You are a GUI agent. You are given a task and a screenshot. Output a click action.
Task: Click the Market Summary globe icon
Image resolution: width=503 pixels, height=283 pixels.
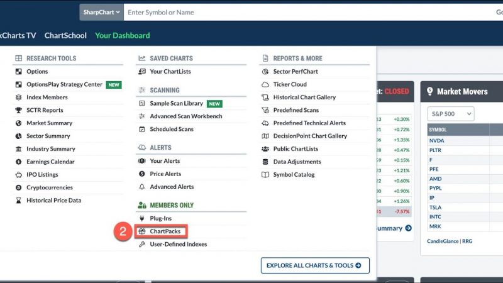click(x=19, y=123)
